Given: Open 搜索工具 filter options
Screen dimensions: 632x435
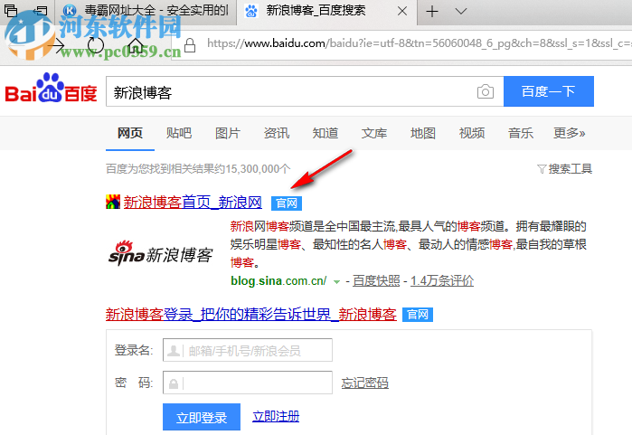Looking at the screenshot, I should (565, 169).
